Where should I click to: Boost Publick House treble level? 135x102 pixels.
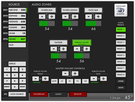click(45, 79)
